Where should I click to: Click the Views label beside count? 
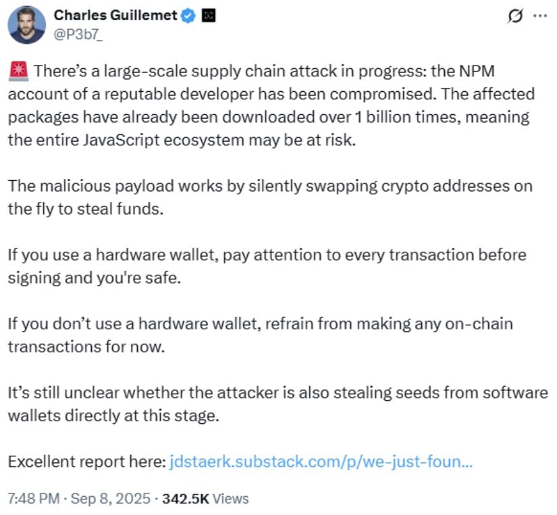(x=230, y=499)
